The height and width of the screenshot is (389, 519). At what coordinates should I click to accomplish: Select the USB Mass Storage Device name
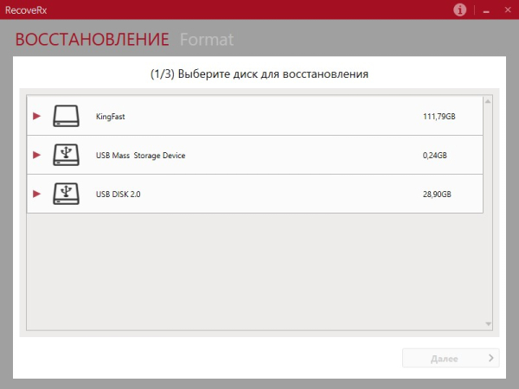(x=140, y=156)
